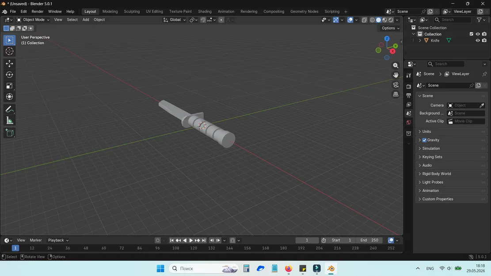
Task: Open the Collection properties tab
Action: pos(409,134)
